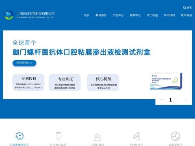The width and height of the screenshot is (195, 146).
Task: Click the 搜索 label beside the magnifier
Action: pos(189,8)
